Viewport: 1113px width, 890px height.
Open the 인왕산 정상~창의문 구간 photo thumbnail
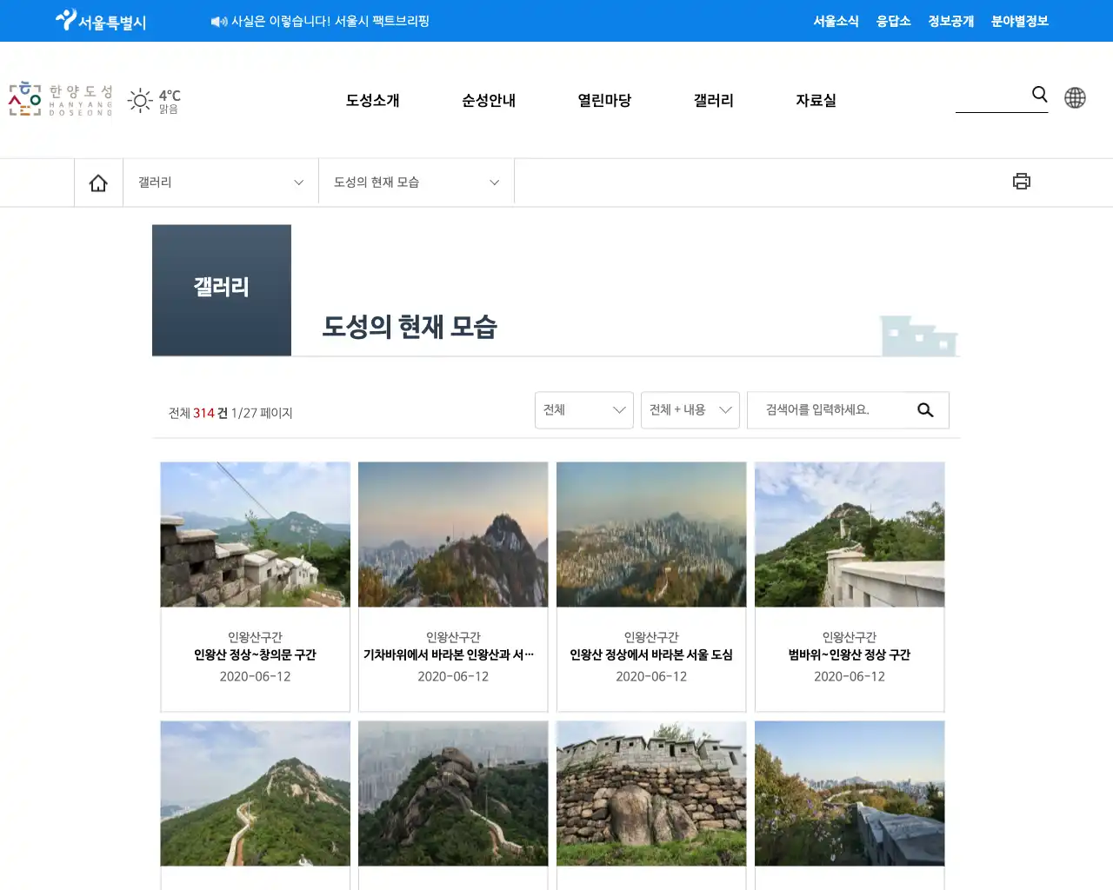254,535
